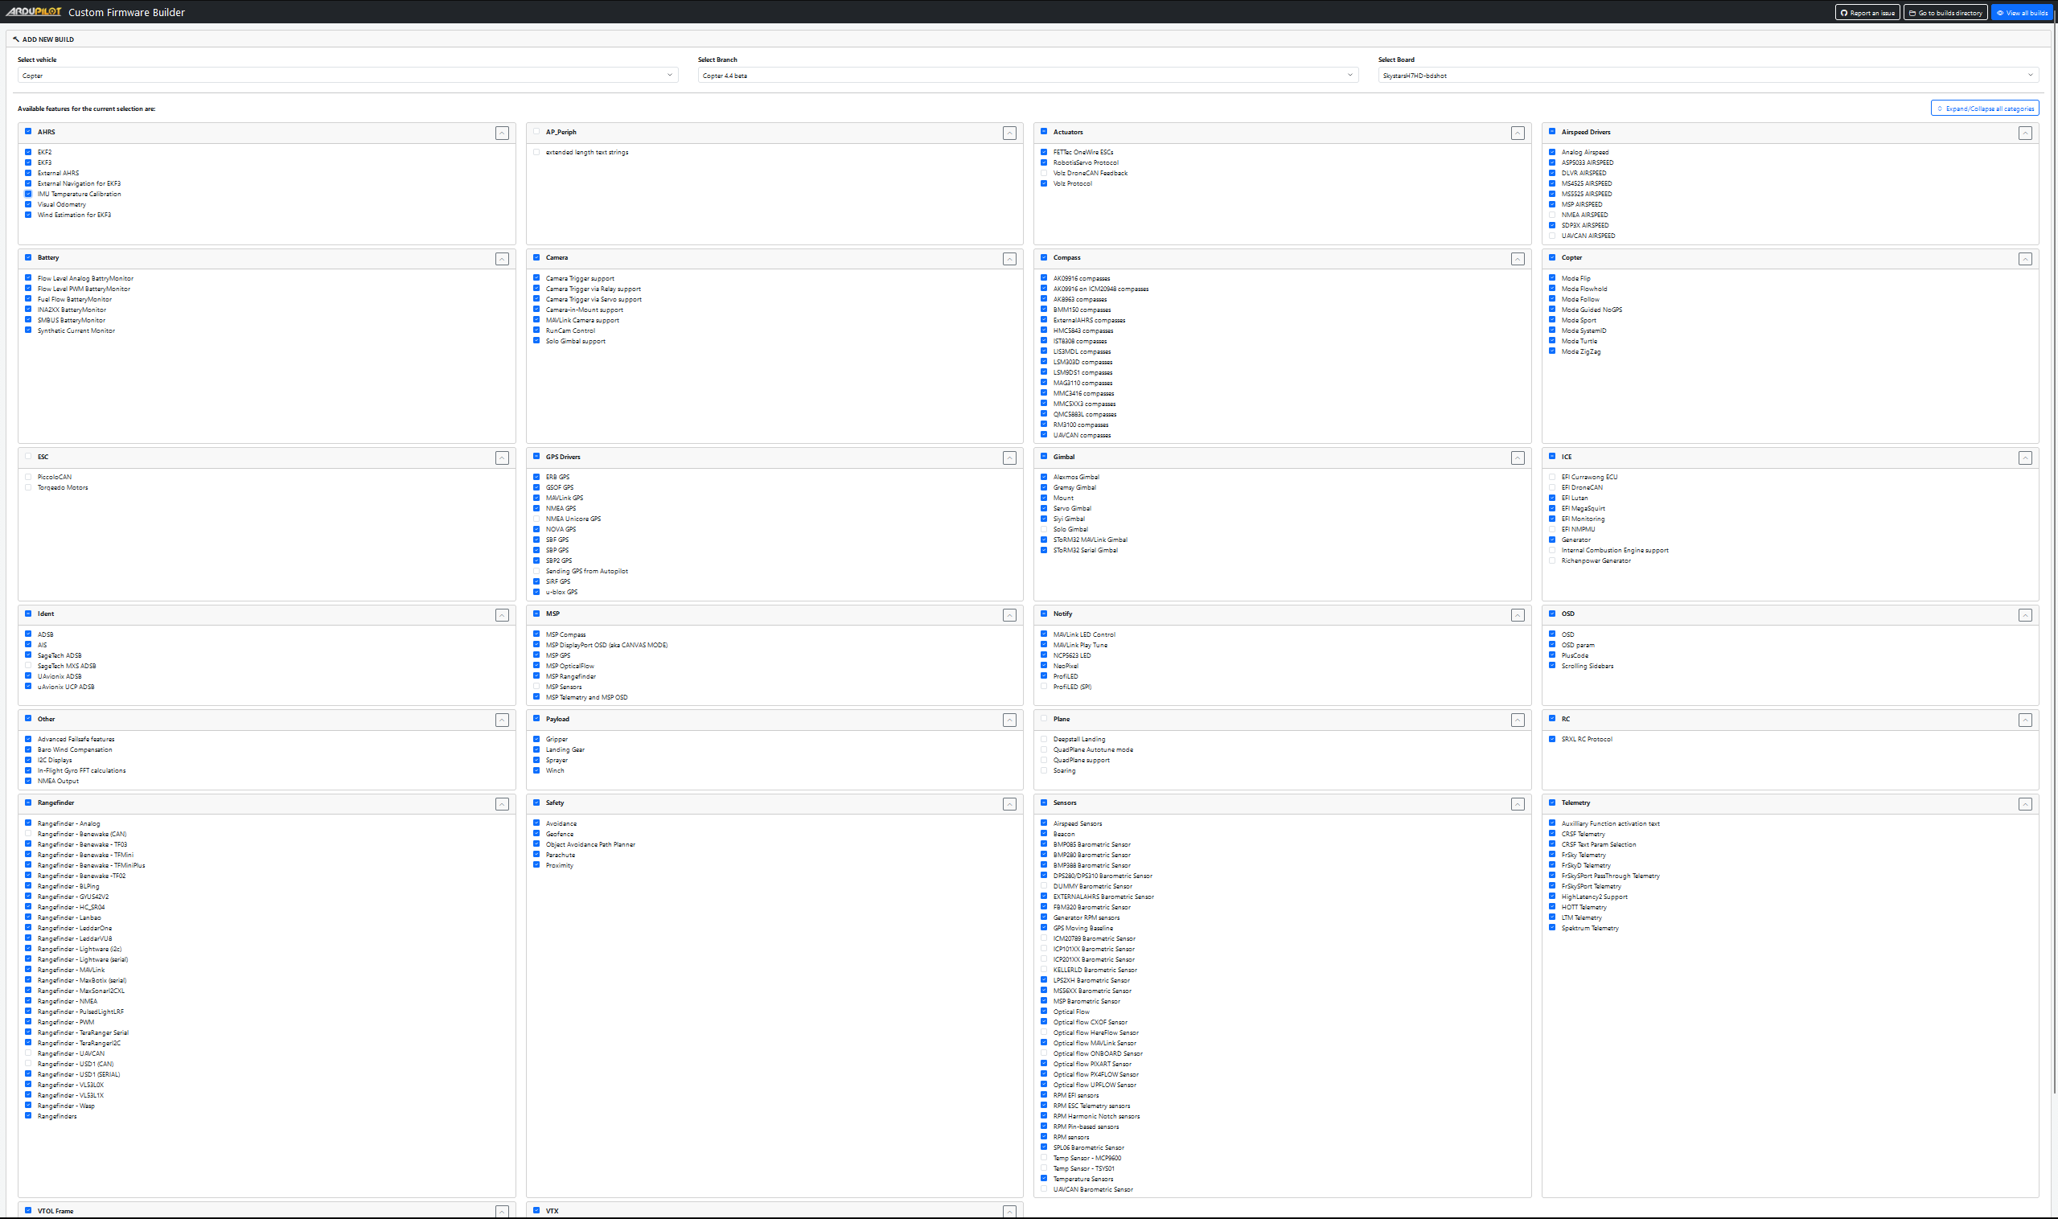Enable Volz DroneCAN Feedback checkbox
2058x1219 pixels.
tap(1044, 174)
